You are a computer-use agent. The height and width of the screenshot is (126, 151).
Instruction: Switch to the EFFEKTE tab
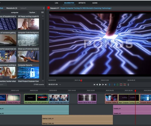pyautogui.click(x=82, y=3)
